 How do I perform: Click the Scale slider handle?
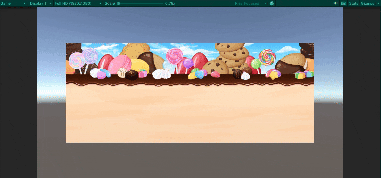pyautogui.click(x=118, y=3)
